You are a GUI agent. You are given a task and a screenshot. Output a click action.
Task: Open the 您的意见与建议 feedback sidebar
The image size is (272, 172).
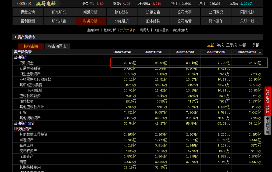click(267, 100)
